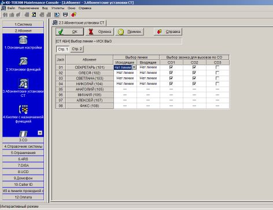Toggle CO2 checkbox for ОЛЕСЯ (102)
273x210 pixels.
(x=194, y=73)
